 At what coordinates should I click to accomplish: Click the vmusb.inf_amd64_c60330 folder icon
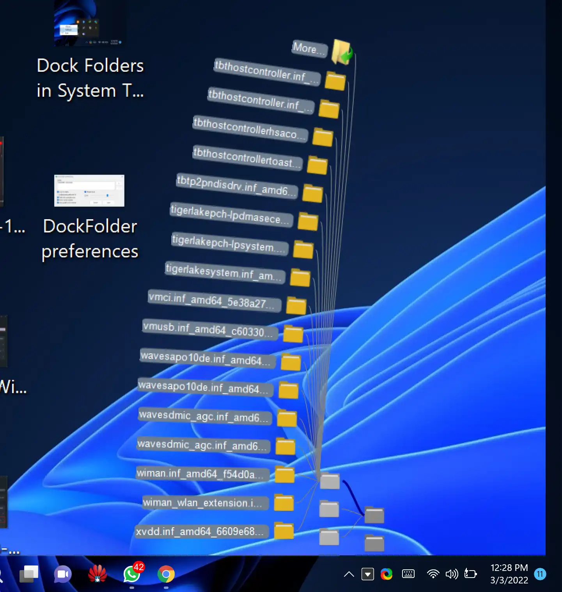[x=293, y=333]
